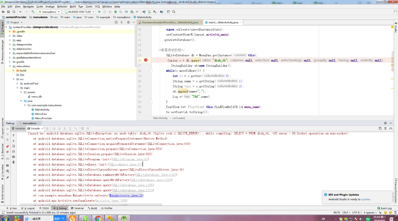This screenshot has height=221, width=398.
Task: Click the MainActivity.java:26 stack trace link
Action: tap(126, 195)
